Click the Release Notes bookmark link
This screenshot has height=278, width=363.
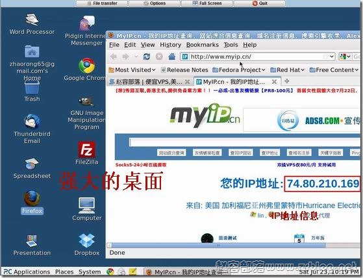coord(184,70)
